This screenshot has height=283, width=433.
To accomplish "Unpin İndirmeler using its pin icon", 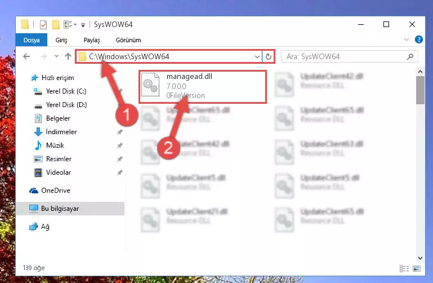I will click(119, 132).
